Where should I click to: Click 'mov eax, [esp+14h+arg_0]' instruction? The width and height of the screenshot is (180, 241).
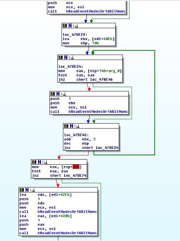click(x=90, y=71)
